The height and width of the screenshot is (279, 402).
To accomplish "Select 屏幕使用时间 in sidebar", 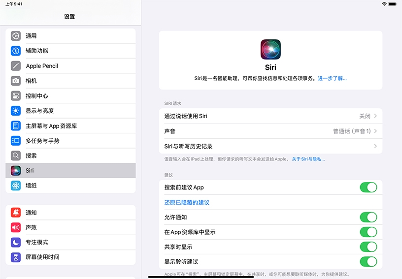I will [x=42, y=257].
